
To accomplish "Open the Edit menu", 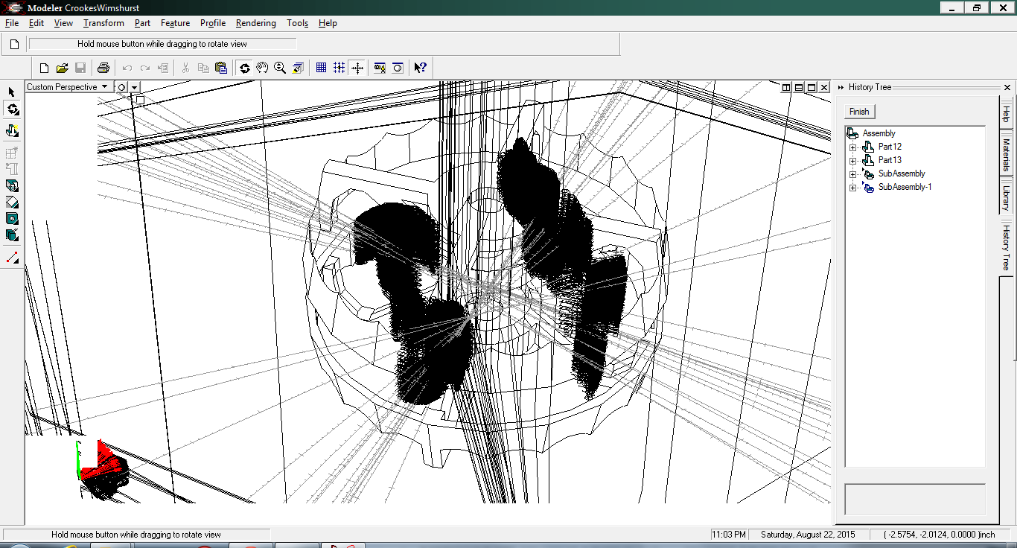I will [36, 23].
